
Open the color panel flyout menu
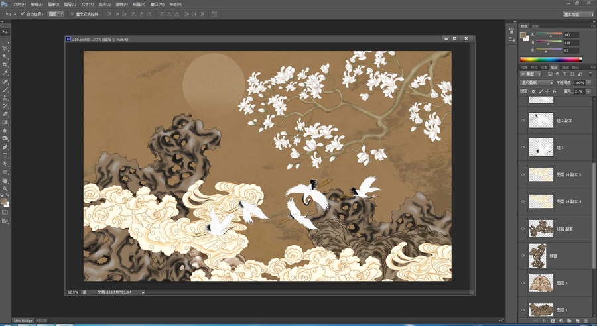[592, 26]
